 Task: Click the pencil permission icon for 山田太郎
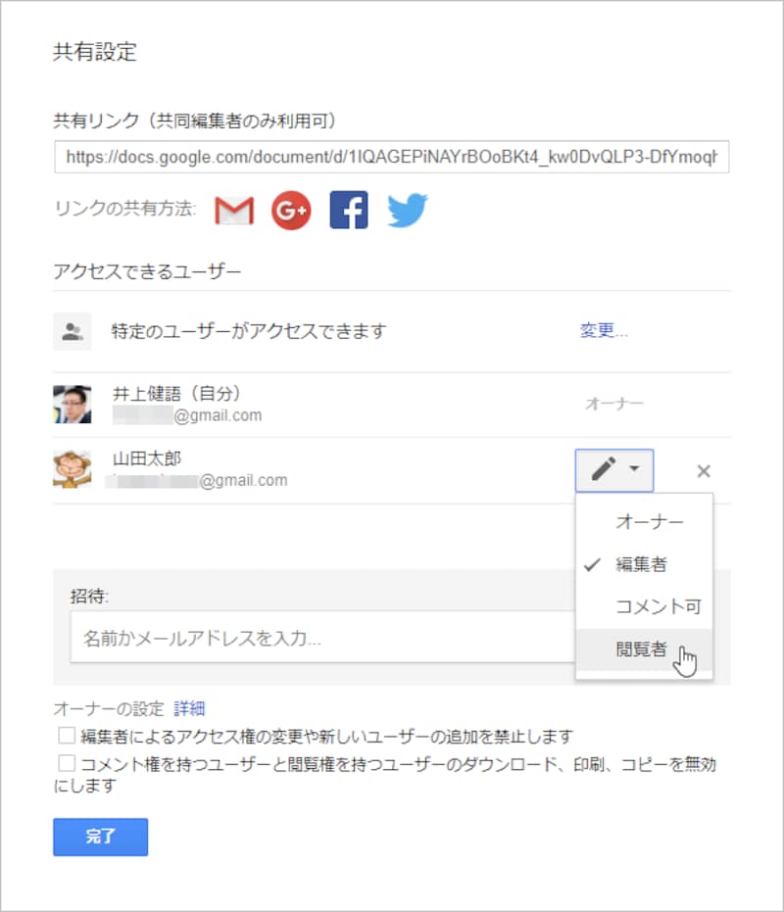pyautogui.click(x=603, y=470)
